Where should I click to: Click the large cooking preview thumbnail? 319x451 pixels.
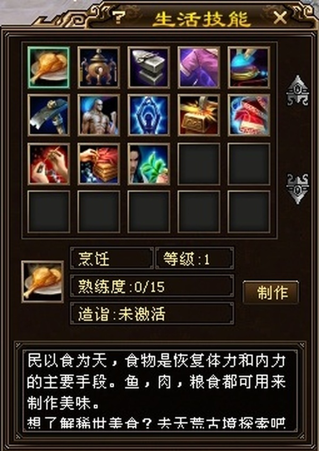43,282
